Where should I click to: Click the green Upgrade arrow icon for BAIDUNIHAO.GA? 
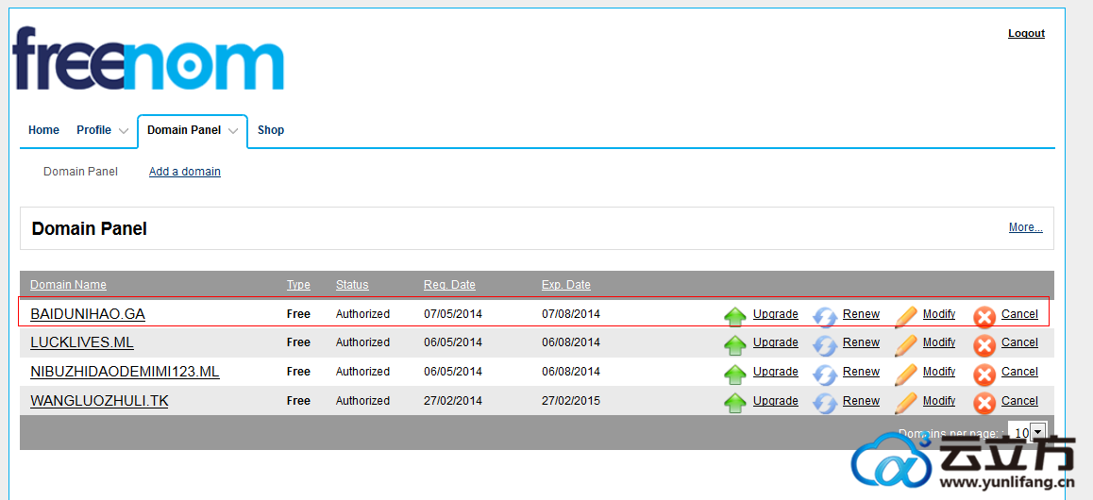734,317
